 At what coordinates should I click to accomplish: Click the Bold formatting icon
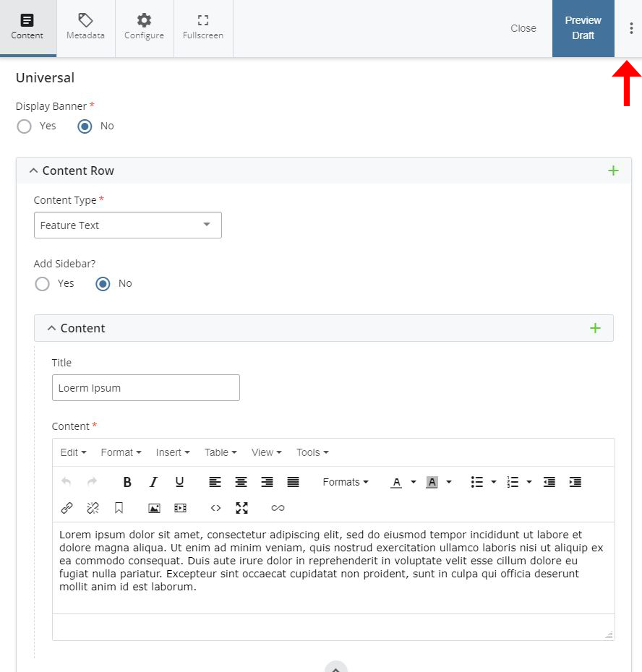127,482
